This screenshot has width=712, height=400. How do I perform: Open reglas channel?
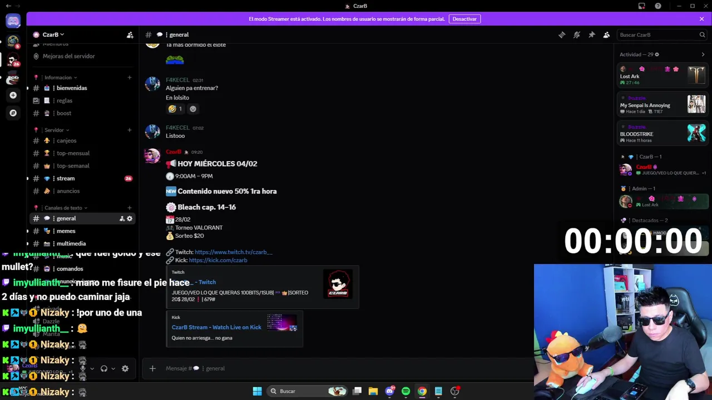(82, 101)
